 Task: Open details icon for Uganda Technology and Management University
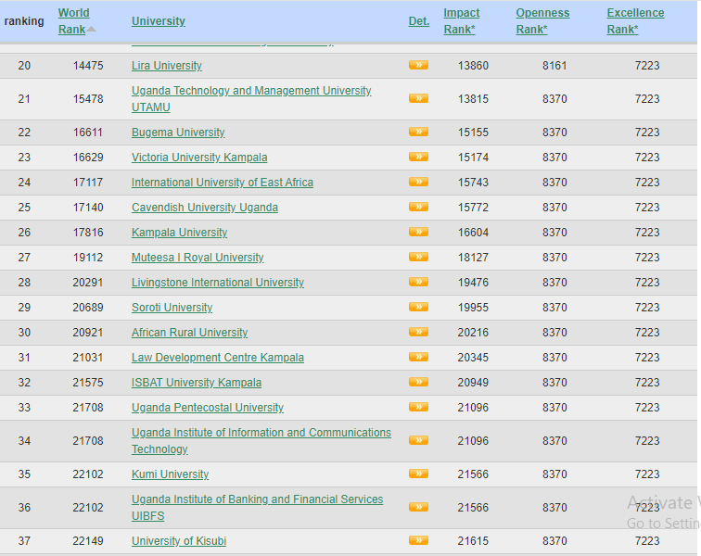coord(418,98)
